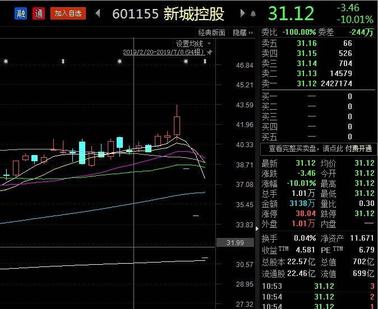Go to next stock with right arrow

243,13
